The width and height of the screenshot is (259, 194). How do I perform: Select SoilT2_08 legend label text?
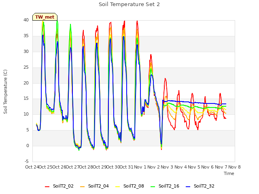point(134,186)
